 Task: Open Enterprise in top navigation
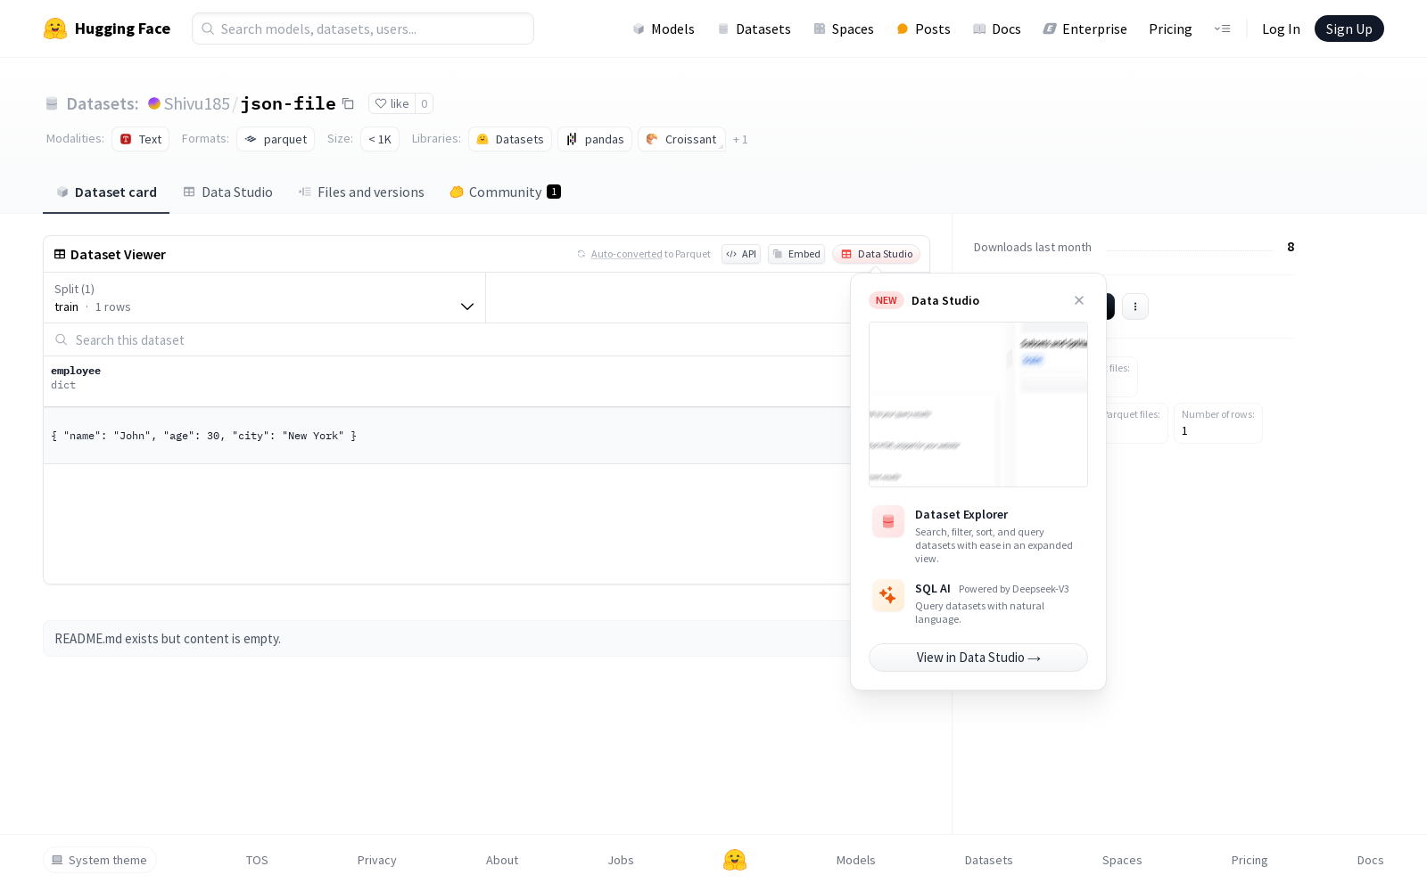coord(1085,29)
